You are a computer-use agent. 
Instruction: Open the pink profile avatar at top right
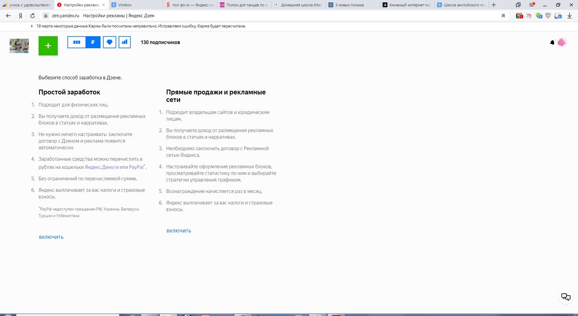coord(562,42)
